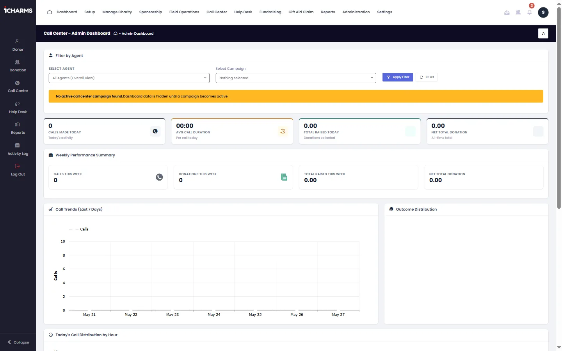Click the home icon beside Dashboard
Image resolution: width=562 pixels, height=351 pixels.
(x=50, y=12)
